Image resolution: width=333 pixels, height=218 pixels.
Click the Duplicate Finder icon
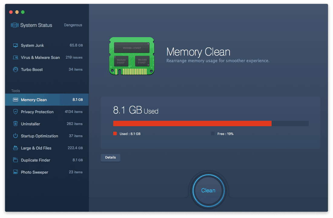tap(15, 160)
